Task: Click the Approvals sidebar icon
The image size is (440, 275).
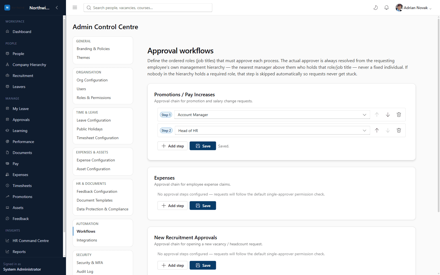Action: [7, 119]
